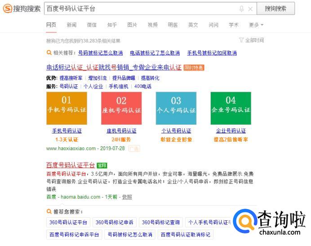The width and height of the screenshot is (311, 246).
Task: Click the 手机/座机 service link
Action: point(119,86)
